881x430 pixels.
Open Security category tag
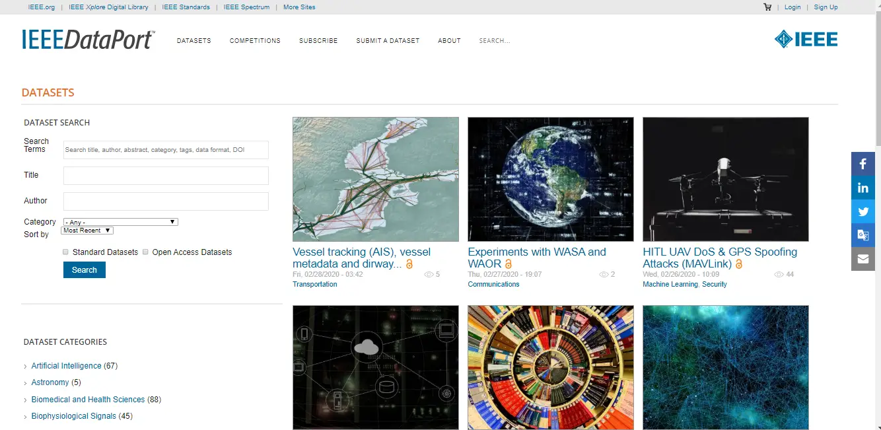tap(714, 284)
